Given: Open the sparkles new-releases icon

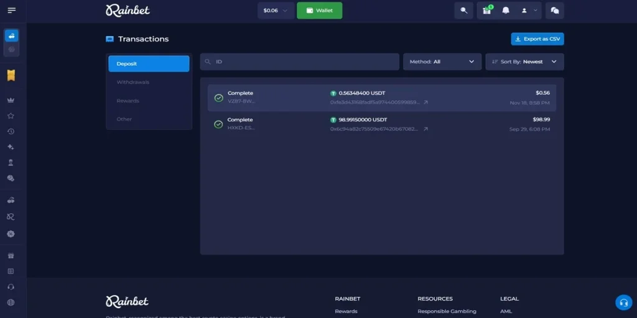Looking at the screenshot, I should click(11, 147).
